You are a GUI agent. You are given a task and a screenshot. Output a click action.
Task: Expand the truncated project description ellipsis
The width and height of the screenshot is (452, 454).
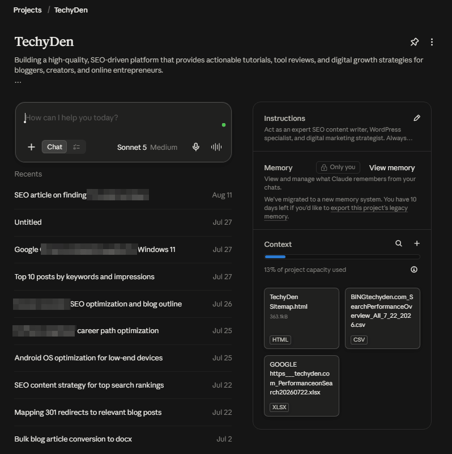tap(18, 82)
